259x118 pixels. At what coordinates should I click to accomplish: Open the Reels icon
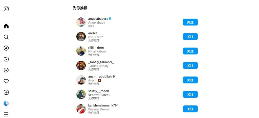tap(6, 59)
